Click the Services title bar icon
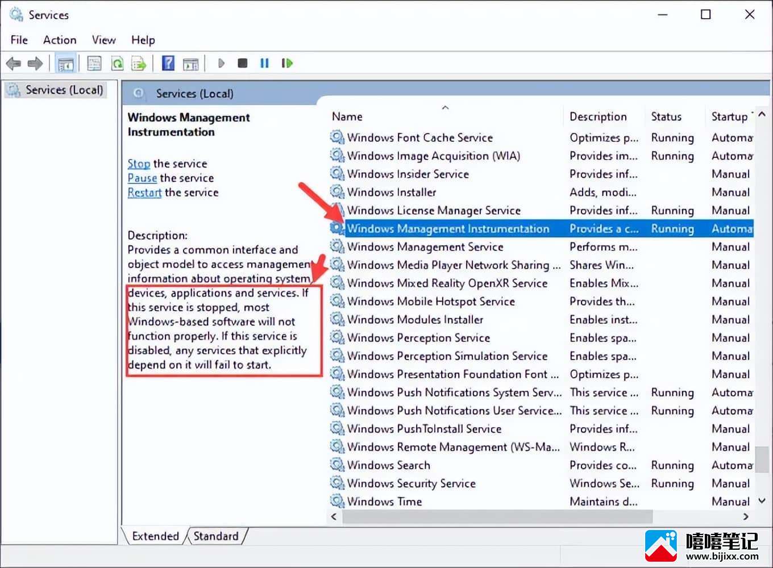773x568 pixels. tap(16, 14)
